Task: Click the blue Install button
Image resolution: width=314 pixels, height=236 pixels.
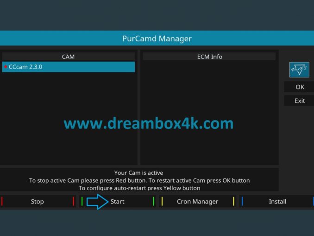Action: coord(277,202)
